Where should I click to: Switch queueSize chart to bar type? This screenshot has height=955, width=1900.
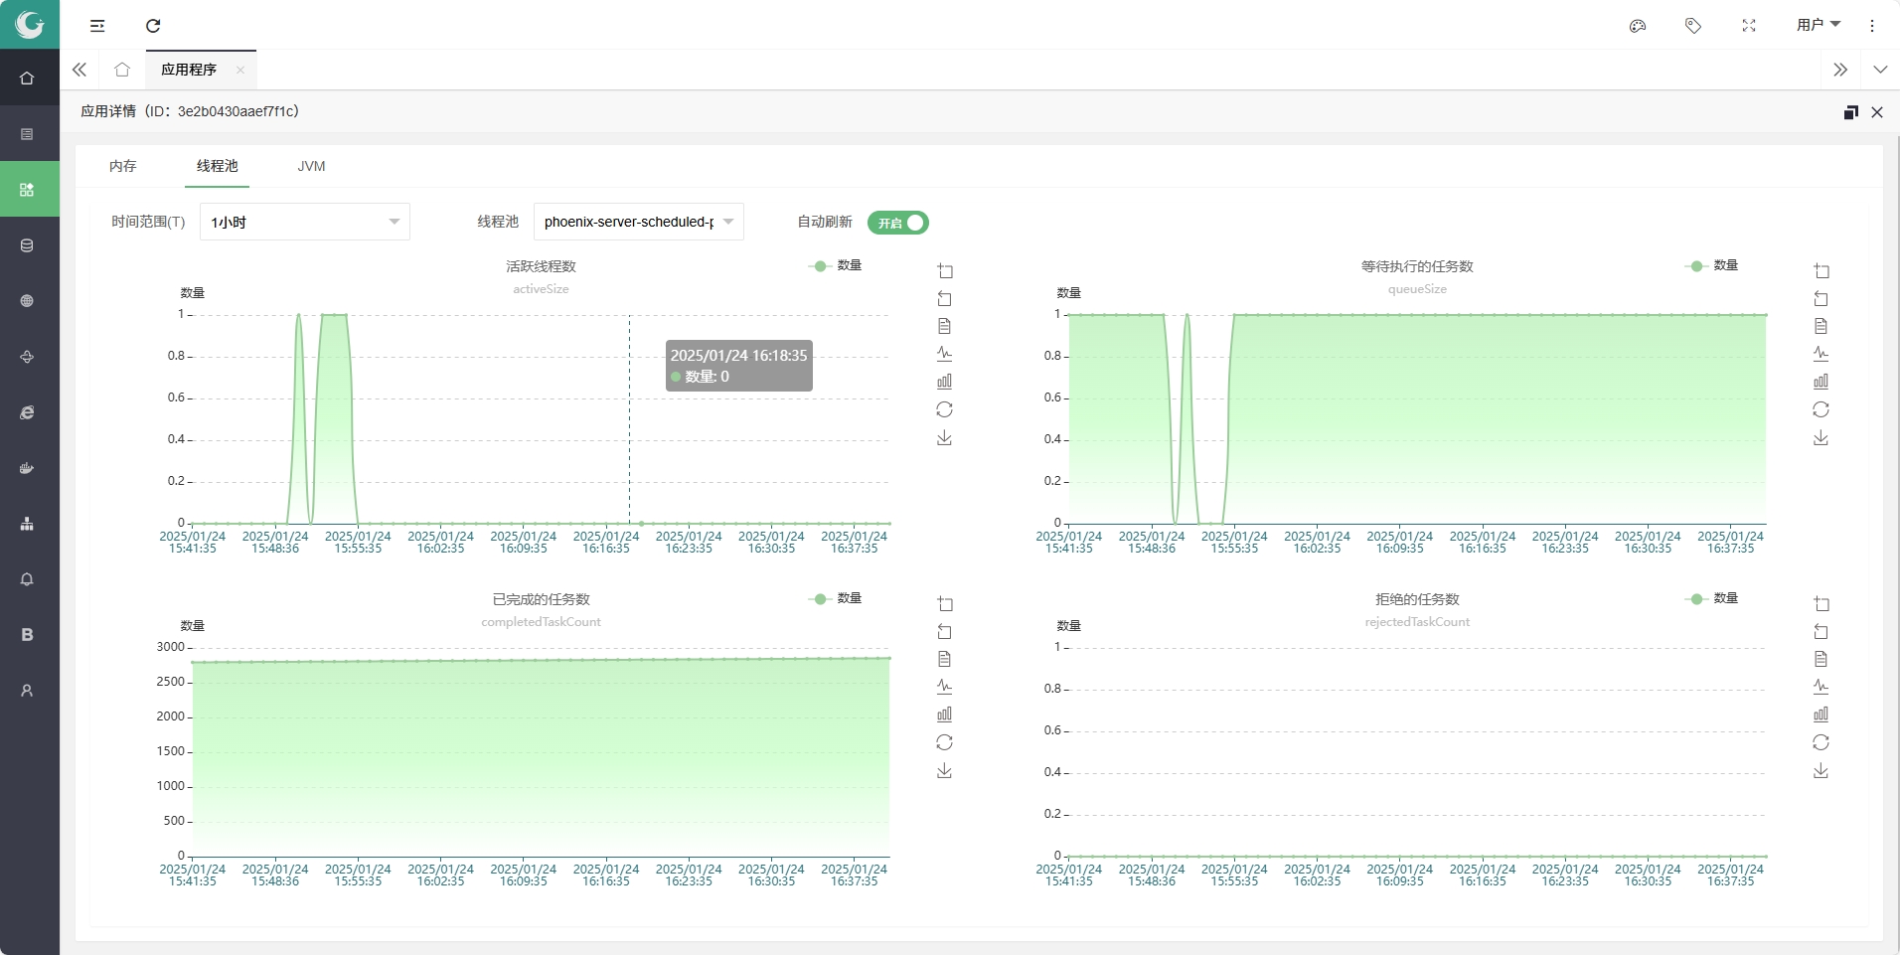click(x=1821, y=382)
